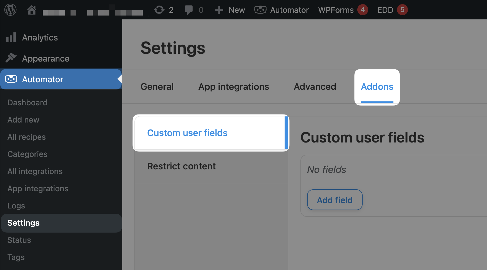
Task: Click the New plus icon
Action: click(219, 10)
